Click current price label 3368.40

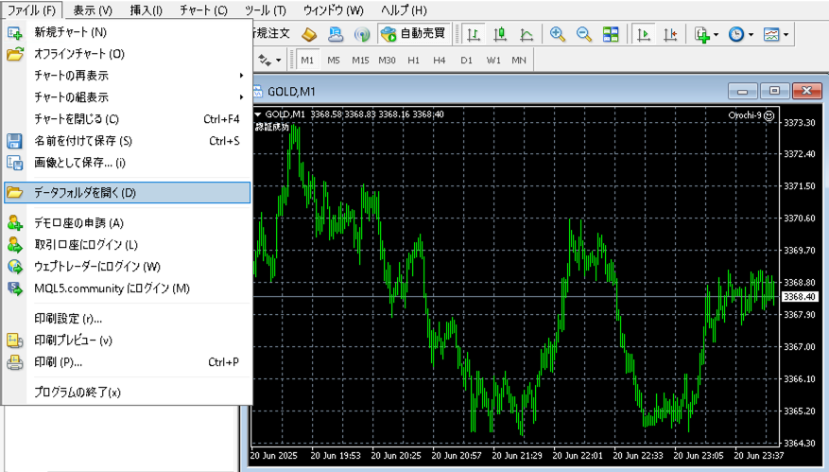point(799,297)
